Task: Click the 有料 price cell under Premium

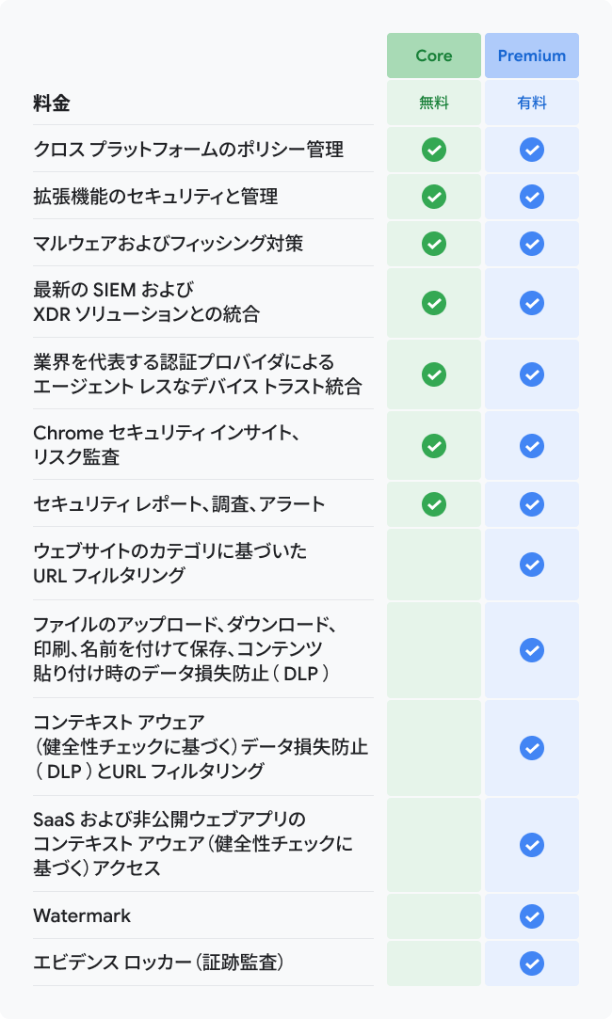Action: [532, 103]
